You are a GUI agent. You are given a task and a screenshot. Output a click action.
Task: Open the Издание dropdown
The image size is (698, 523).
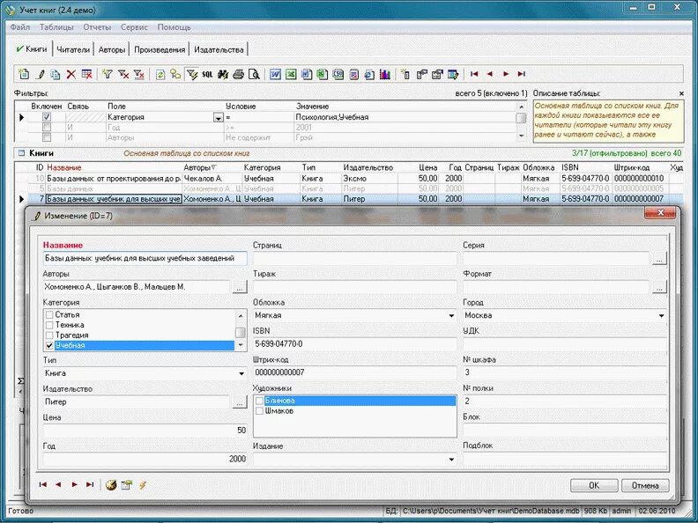click(451, 459)
